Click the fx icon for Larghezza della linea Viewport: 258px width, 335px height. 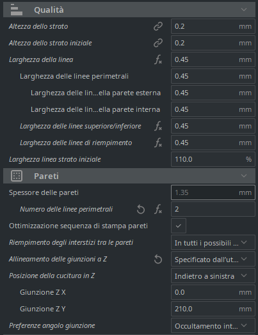coord(158,59)
